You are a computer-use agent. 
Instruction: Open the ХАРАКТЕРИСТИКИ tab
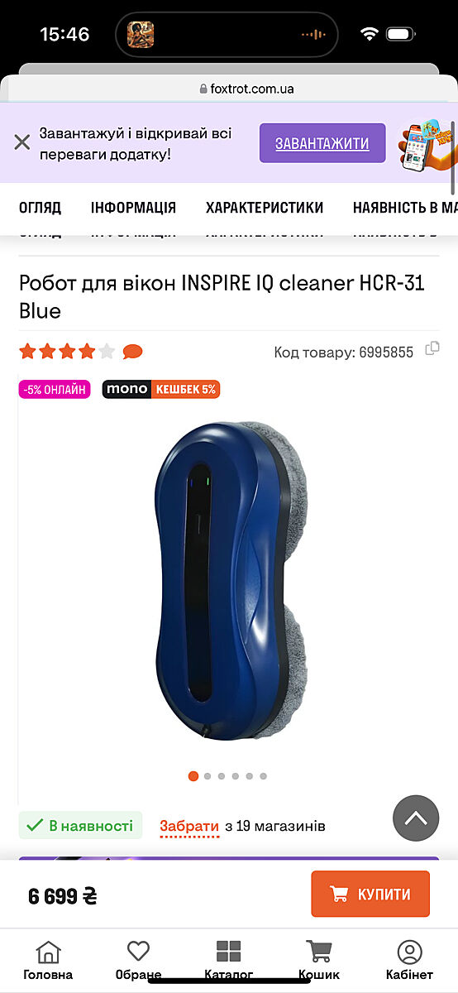[265, 208]
